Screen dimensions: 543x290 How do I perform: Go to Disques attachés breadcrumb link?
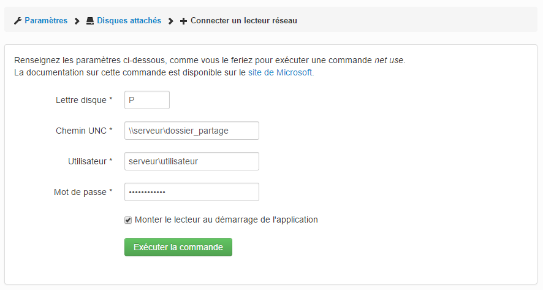click(129, 21)
